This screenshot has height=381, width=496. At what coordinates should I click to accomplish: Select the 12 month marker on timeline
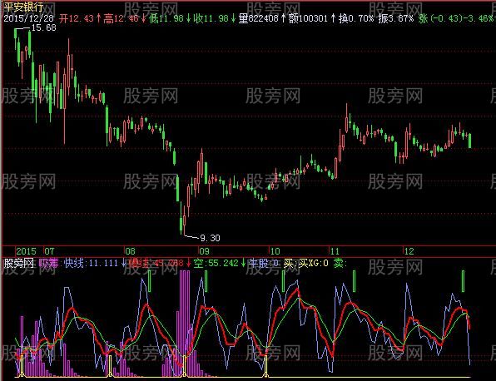(409, 251)
